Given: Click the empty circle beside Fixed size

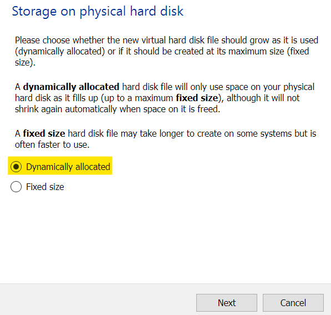Looking at the screenshot, I should pos(16,187).
